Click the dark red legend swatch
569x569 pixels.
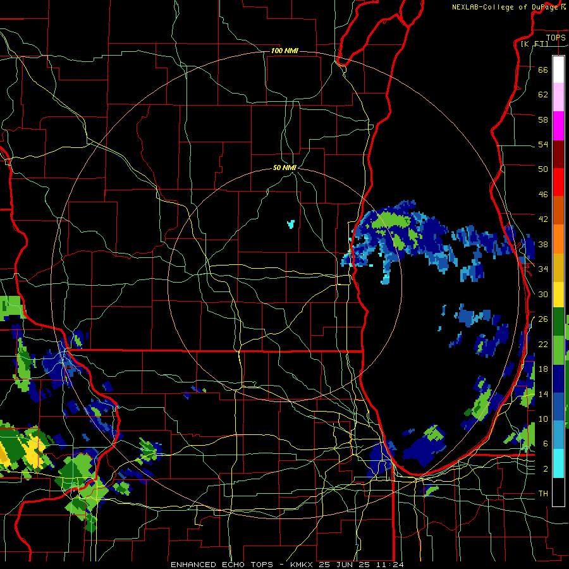point(558,154)
